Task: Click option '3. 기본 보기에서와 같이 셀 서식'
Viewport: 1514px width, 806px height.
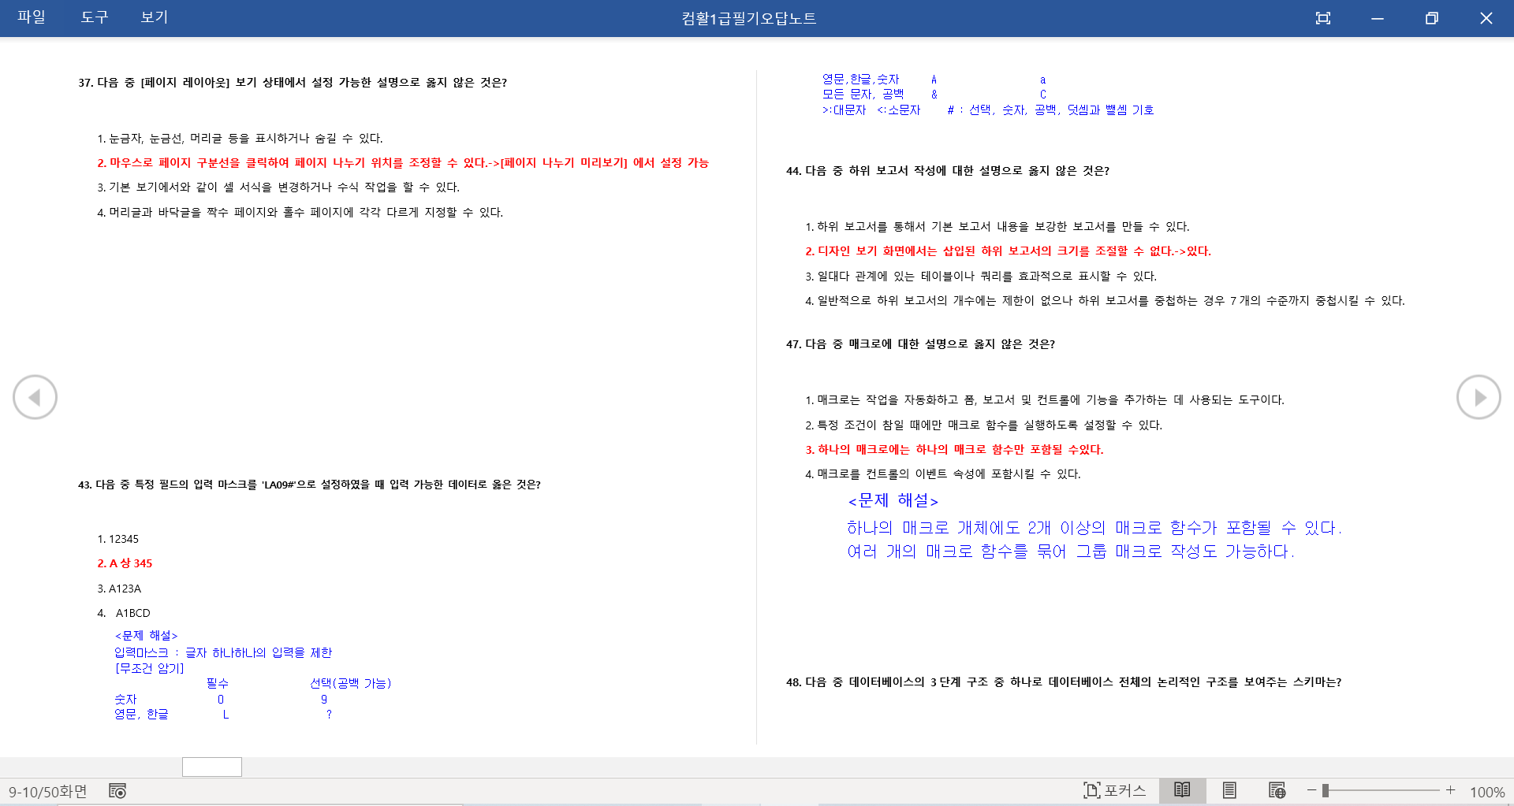Action: coord(278,187)
